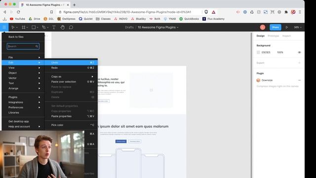Select the Pen tool
Viewport: 316px width, 178px height.
pyautogui.click(x=43, y=27)
